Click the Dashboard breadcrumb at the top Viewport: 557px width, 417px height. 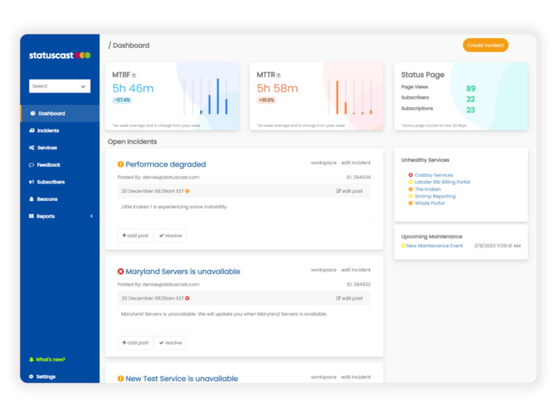(x=132, y=45)
